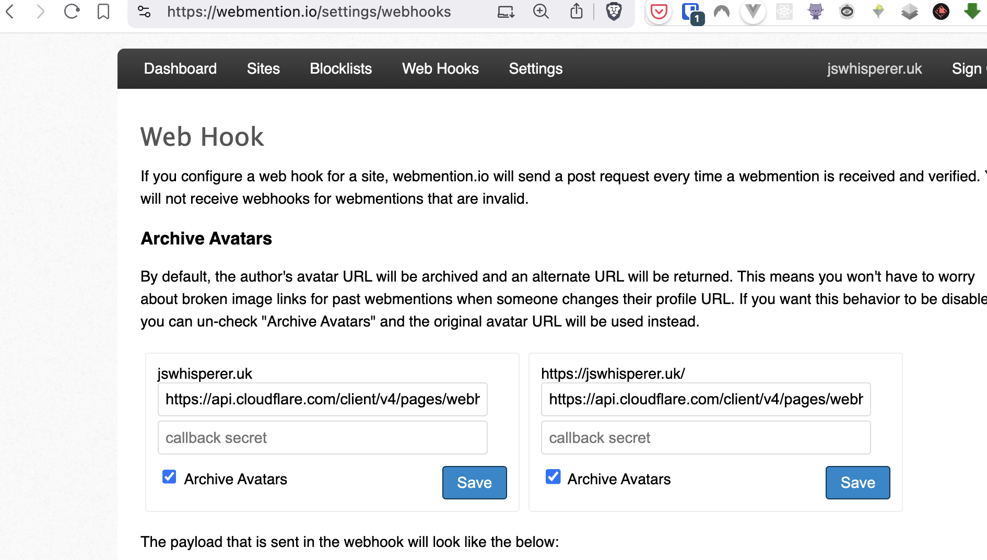Save the jswhisperer.uk webhook settings
Viewport: 987px width, 560px height.
[x=474, y=482]
